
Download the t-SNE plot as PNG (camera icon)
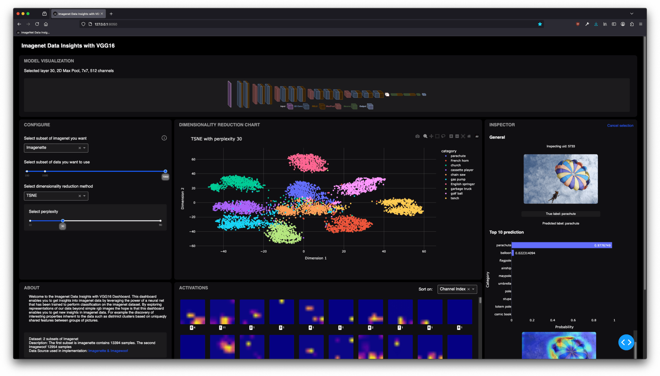[x=417, y=136]
